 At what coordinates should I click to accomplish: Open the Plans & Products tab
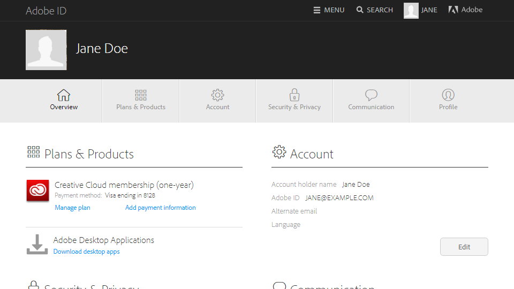point(141,101)
